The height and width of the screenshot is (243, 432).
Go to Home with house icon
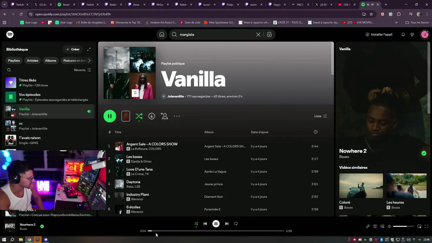tap(162, 34)
